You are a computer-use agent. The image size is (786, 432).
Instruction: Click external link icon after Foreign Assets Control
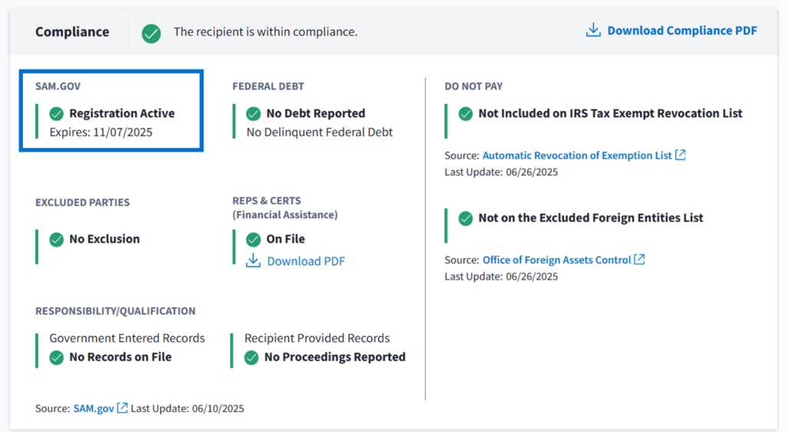tap(639, 260)
